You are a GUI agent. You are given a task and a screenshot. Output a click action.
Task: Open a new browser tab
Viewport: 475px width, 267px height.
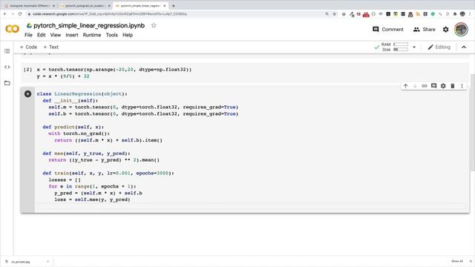pos(173,6)
